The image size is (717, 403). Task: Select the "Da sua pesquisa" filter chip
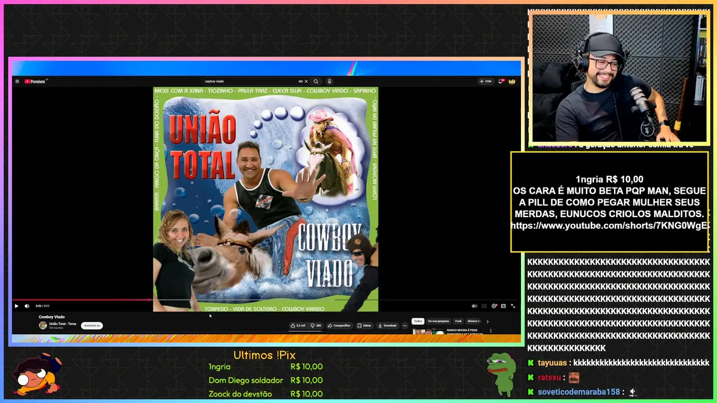[x=439, y=321]
